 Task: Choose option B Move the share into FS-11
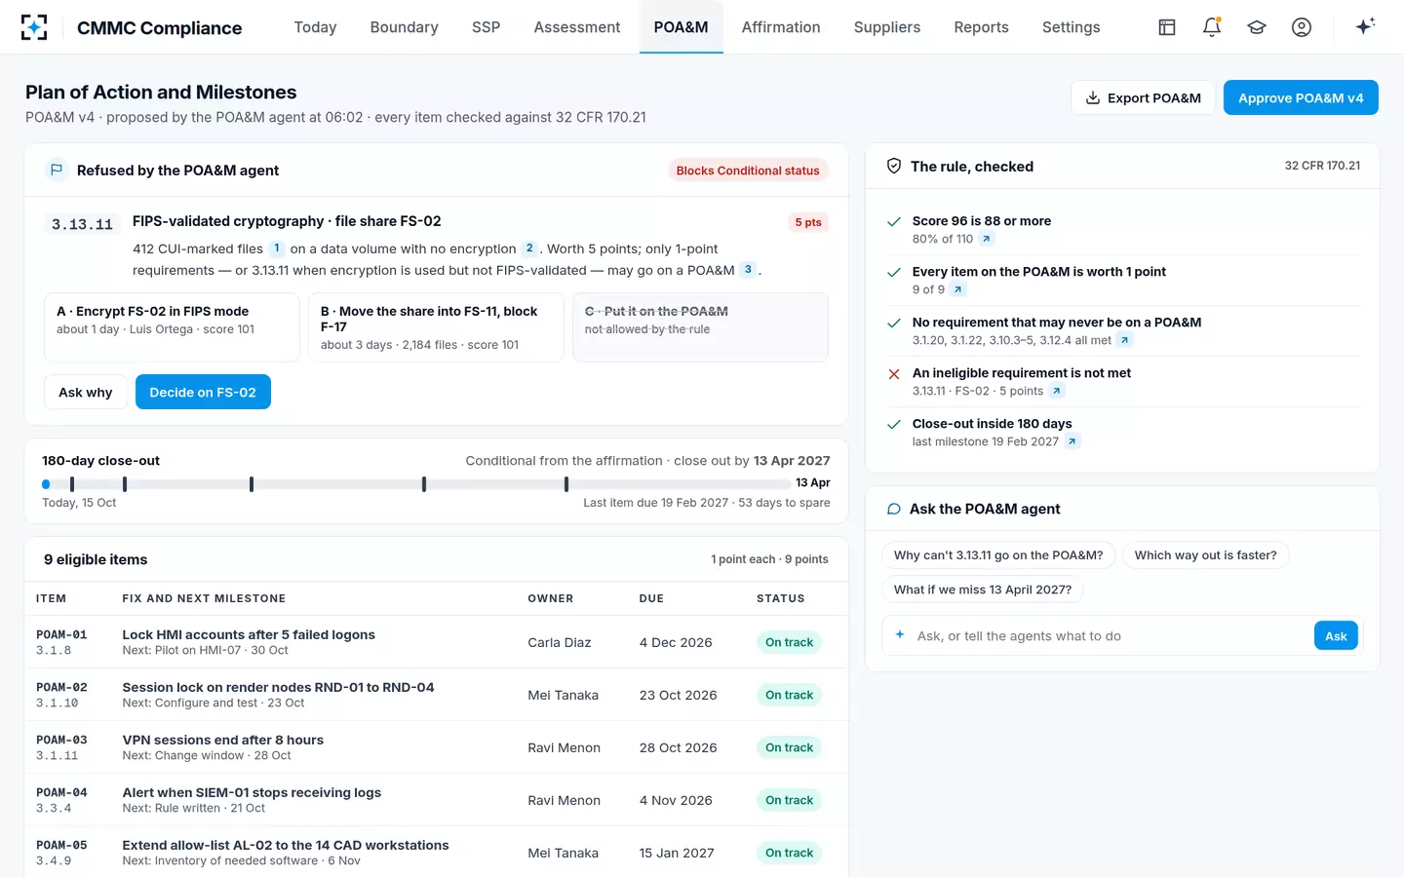pos(436,327)
